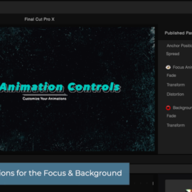Viewport: 192px width, 192px height.
Task: Open Fade under the Background group
Action: (171, 116)
